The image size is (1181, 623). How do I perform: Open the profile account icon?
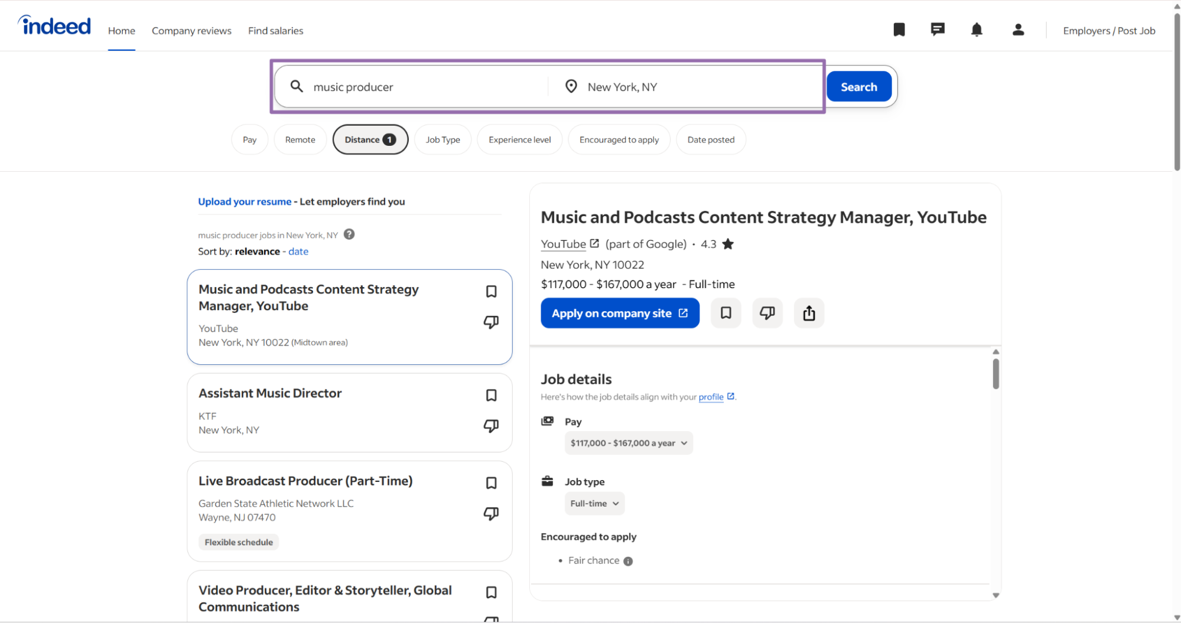pos(1017,30)
